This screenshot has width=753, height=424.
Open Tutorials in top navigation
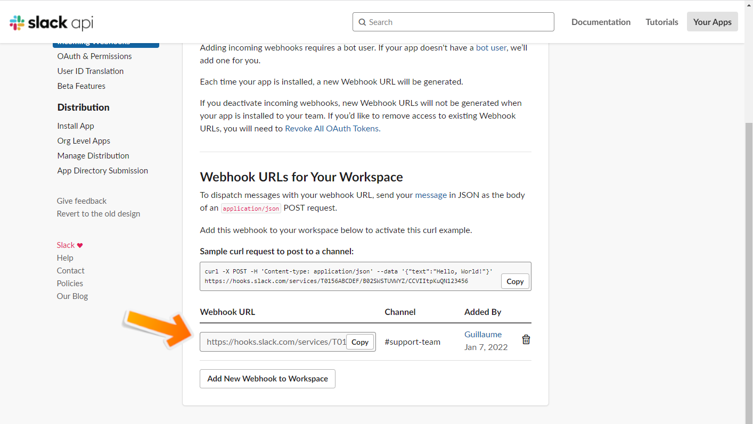coord(662,22)
